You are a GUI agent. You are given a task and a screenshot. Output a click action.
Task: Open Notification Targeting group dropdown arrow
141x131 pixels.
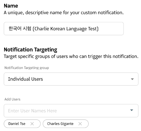click(x=132, y=79)
